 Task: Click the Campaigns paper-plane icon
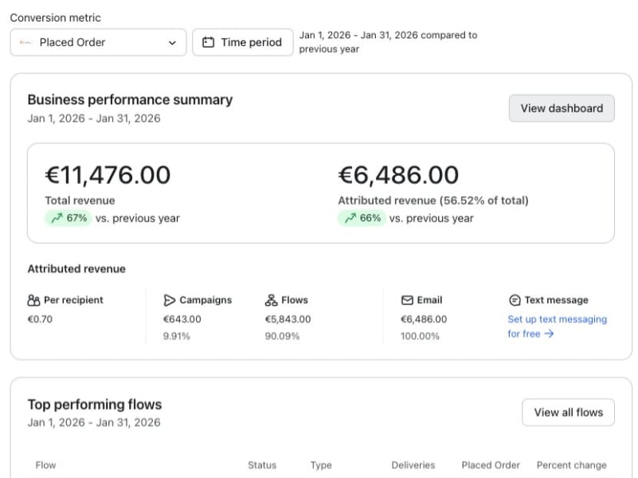point(169,300)
